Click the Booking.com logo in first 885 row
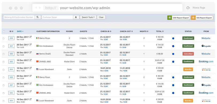217x104 pixels. (x=206, y=61)
